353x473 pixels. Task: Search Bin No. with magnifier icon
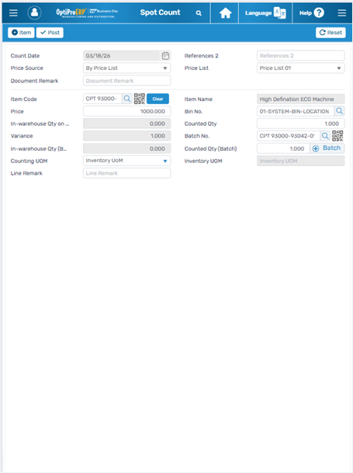click(x=340, y=111)
